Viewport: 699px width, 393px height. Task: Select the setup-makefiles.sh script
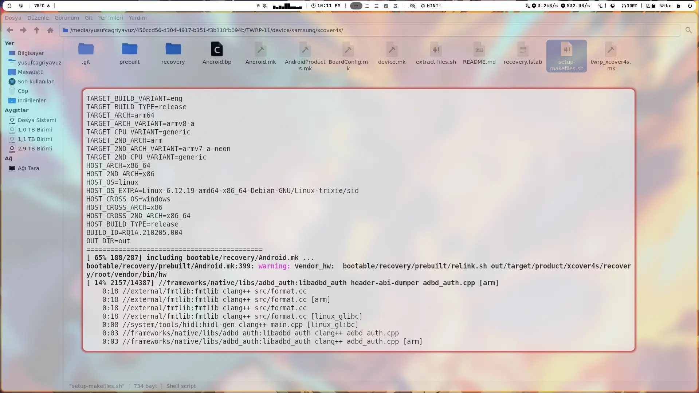(567, 56)
